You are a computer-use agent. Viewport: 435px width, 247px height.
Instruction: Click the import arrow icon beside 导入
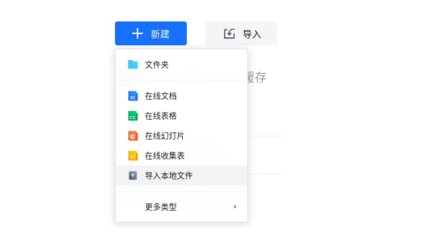click(x=229, y=34)
